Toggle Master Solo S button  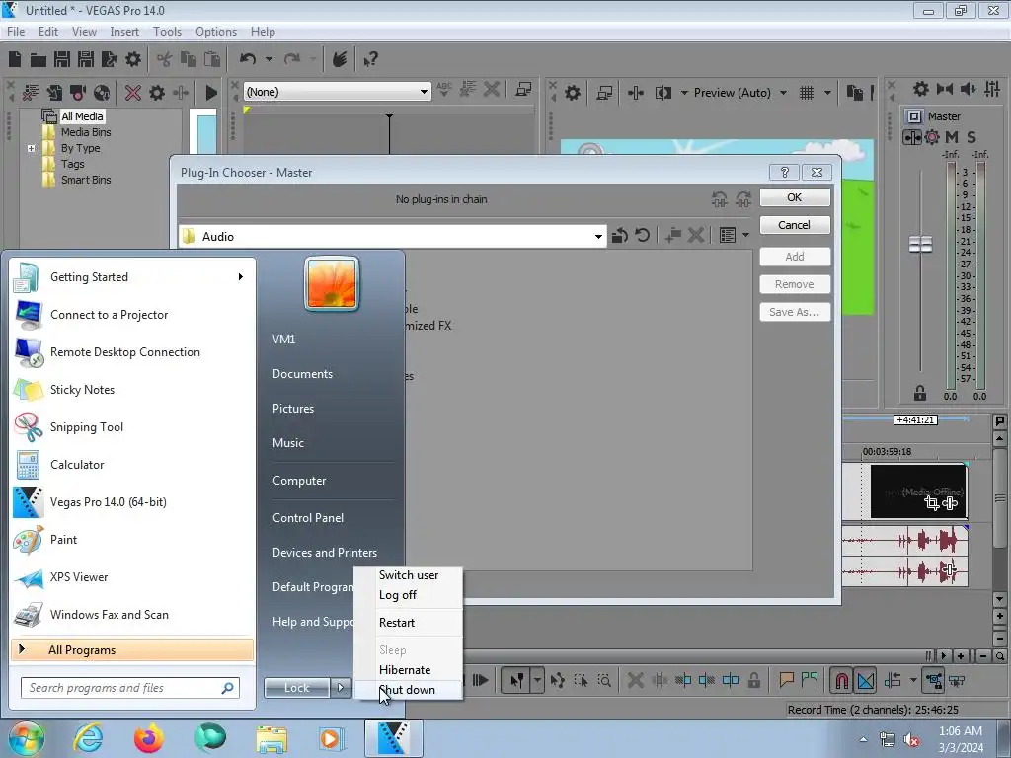(x=972, y=137)
